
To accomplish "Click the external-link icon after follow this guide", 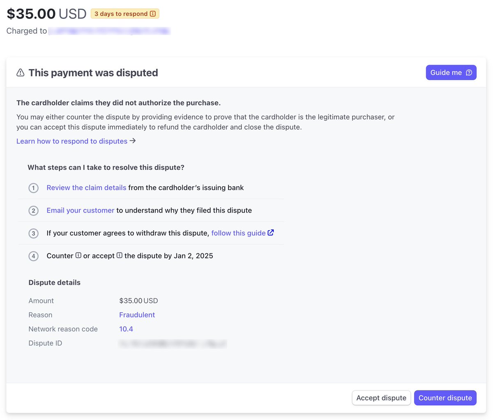I will [x=271, y=232].
